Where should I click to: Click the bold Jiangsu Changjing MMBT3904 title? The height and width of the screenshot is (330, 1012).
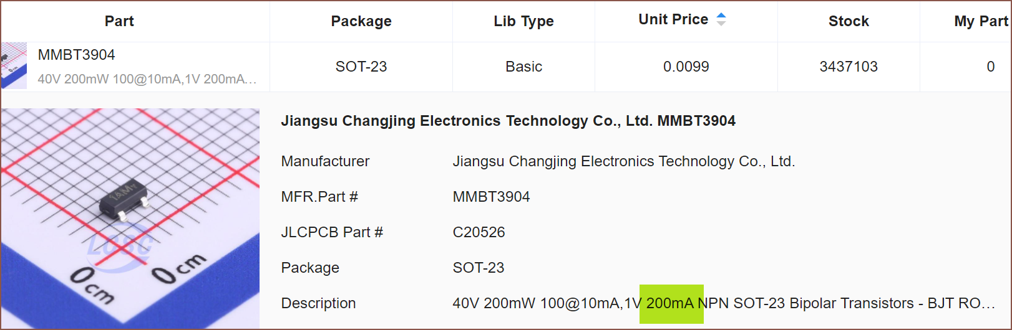tap(508, 121)
